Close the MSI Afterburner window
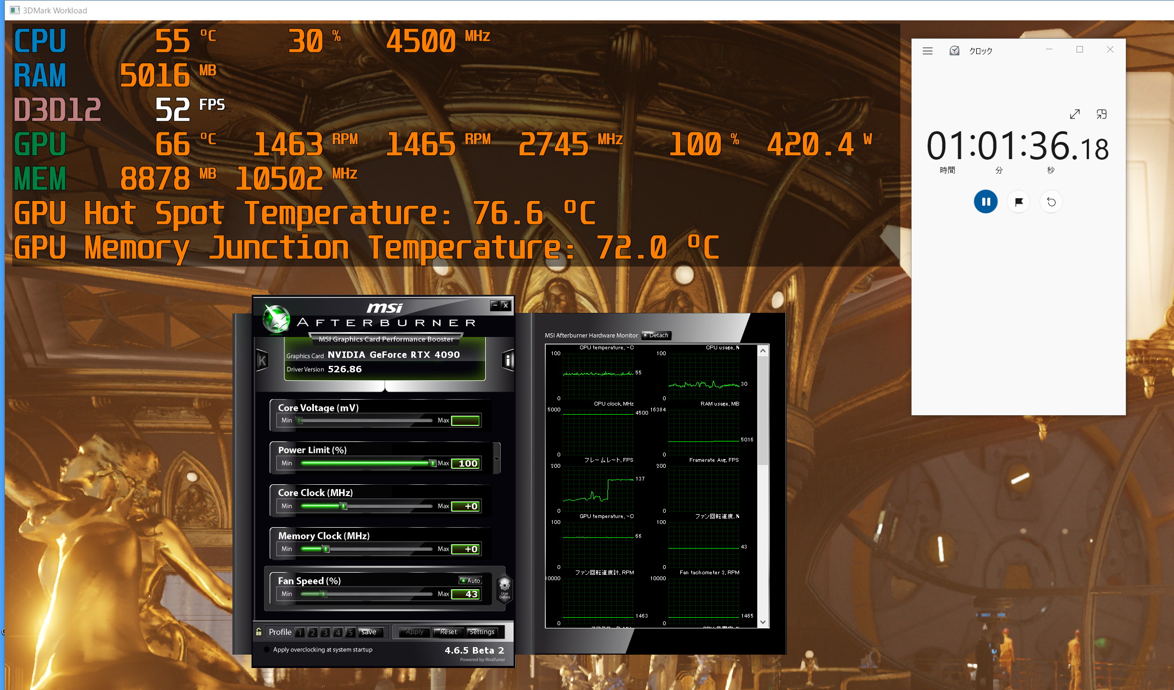Screen dimensions: 1174x690 pyautogui.click(x=506, y=305)
